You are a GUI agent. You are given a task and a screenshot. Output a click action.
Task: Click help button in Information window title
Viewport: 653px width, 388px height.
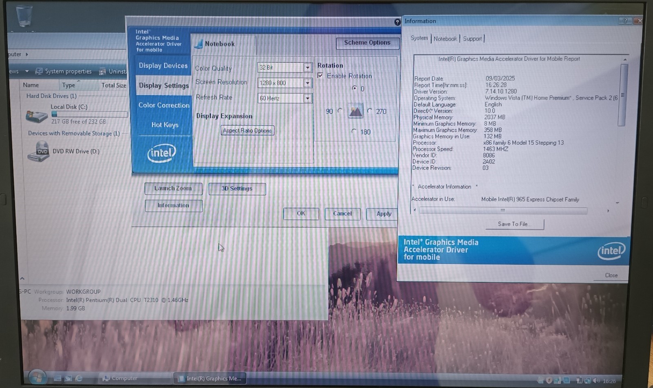(x=625, y=21)
